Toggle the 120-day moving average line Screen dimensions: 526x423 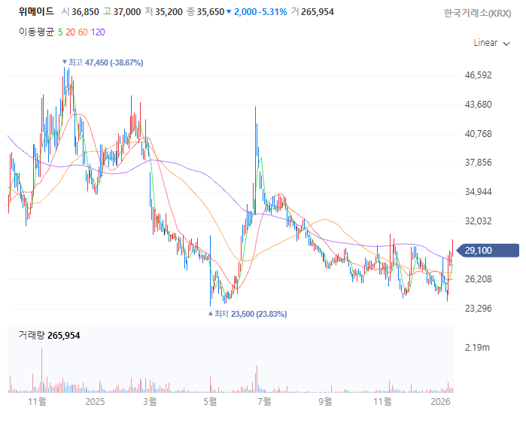[x=98, y=32]
